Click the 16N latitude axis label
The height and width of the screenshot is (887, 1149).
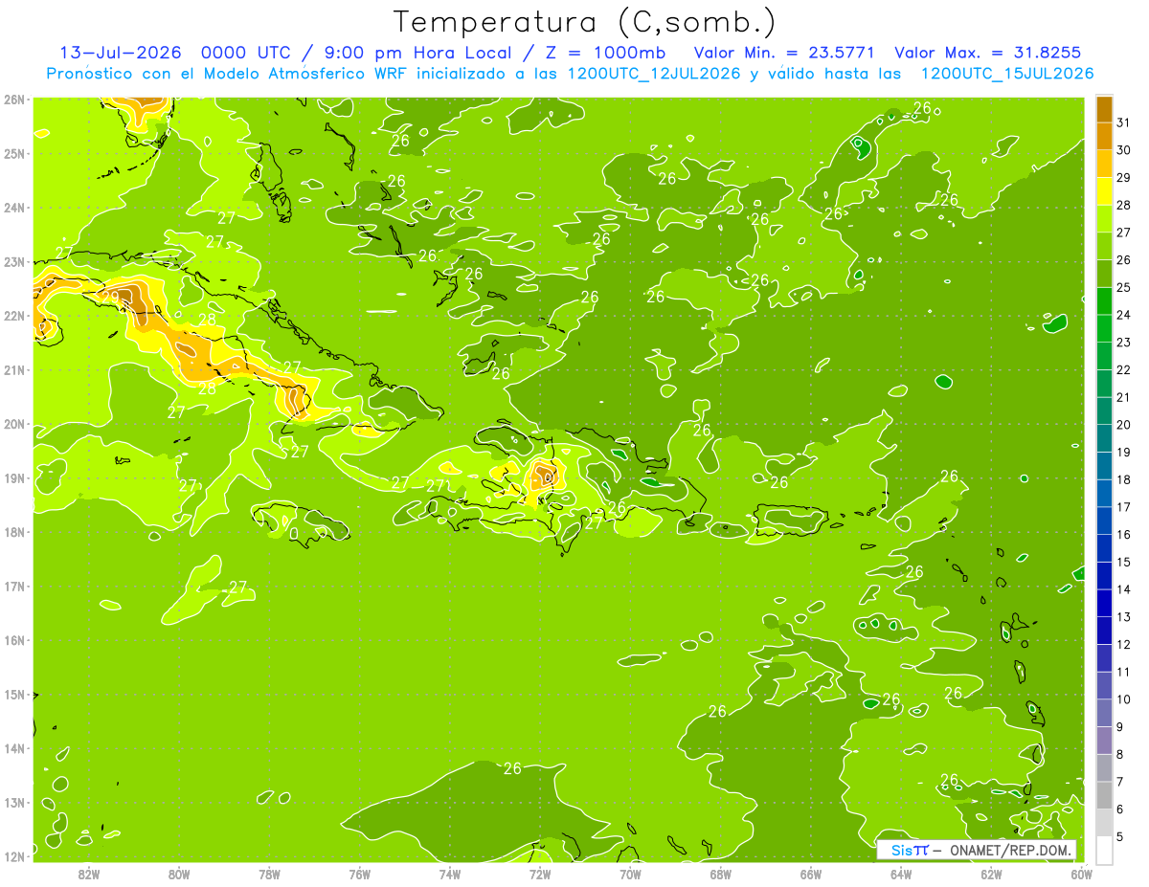[x=14, y=640]
